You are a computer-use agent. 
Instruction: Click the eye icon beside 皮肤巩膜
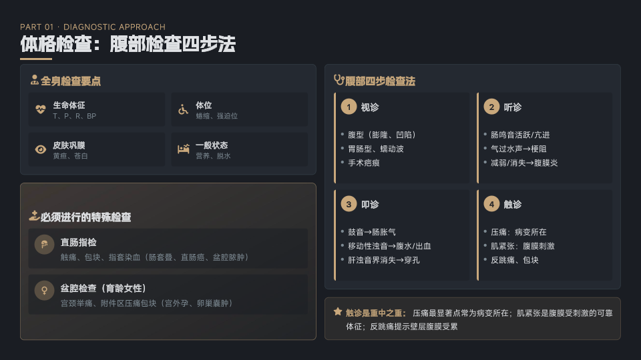click(41, 149)
